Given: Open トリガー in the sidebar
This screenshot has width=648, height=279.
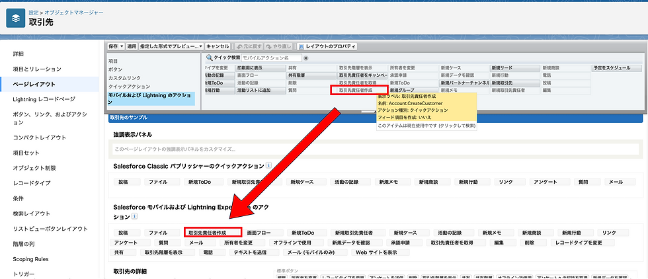Looking at the screenshot, I should tap(24, 274).
